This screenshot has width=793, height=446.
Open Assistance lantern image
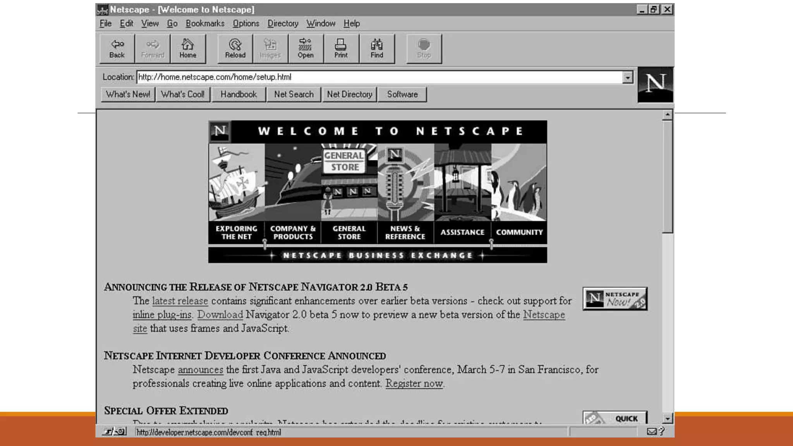(x=463, y=182)
